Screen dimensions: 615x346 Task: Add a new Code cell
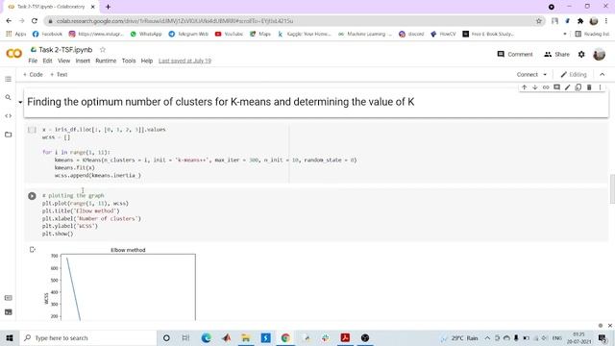click(33, 75)
